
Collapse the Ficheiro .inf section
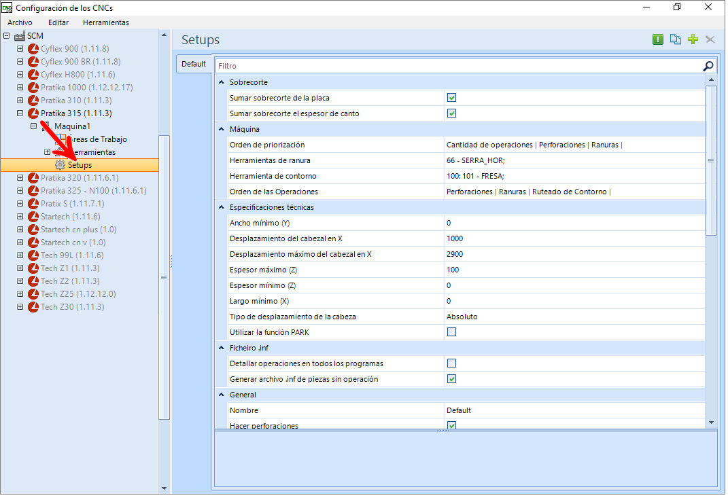[222, 348]
